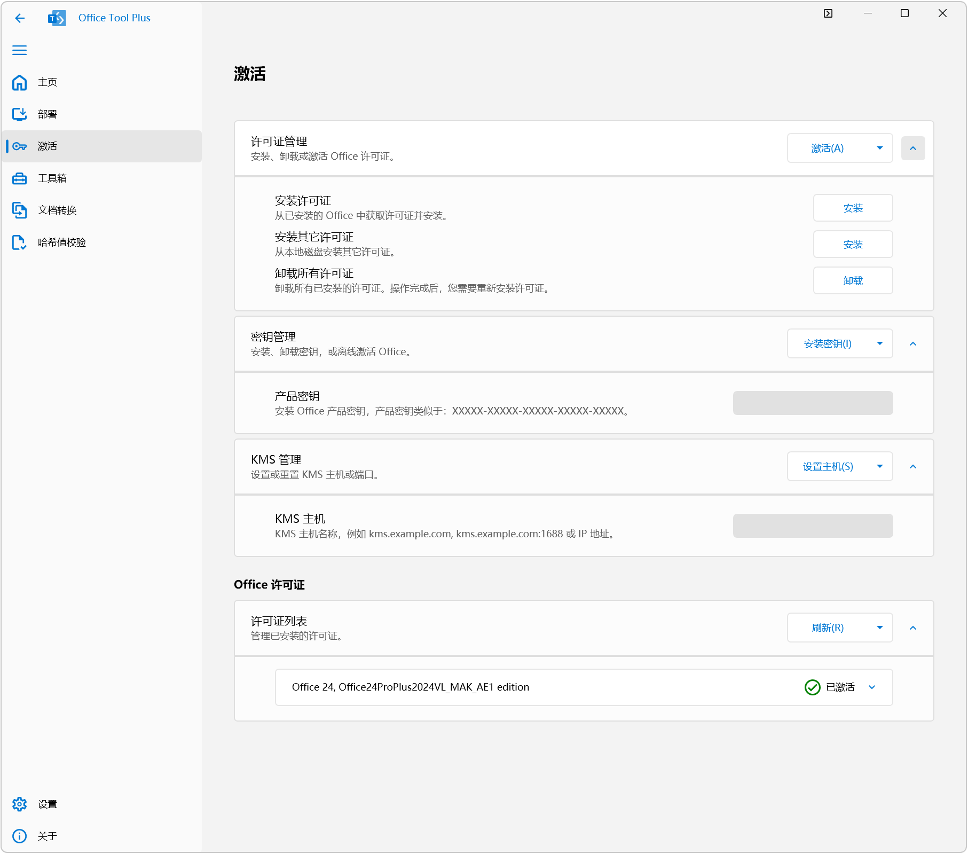The width and height of the screenshot is (968, 854).
Task: Click the KMS 主机 label
Action: 300,519
